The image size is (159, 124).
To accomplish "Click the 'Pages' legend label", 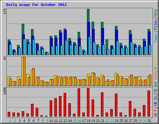I will [x=155, y=38].
